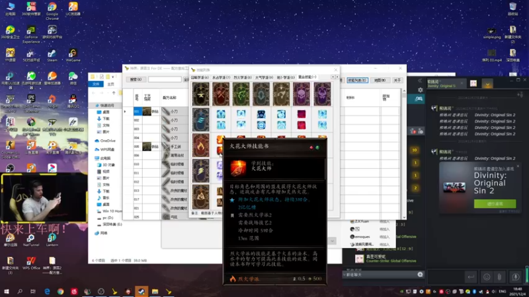Click Steam icon on the taskbar
This screenshot has height=297, width=529.
pos(142,291)
